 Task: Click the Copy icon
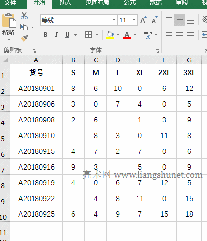click(24, 27)
